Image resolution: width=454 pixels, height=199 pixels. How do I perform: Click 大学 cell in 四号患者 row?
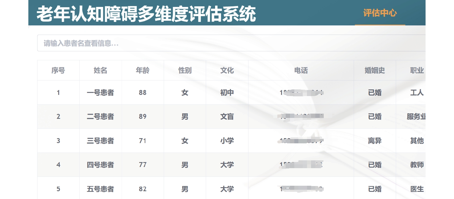click(x=227, y=165)
